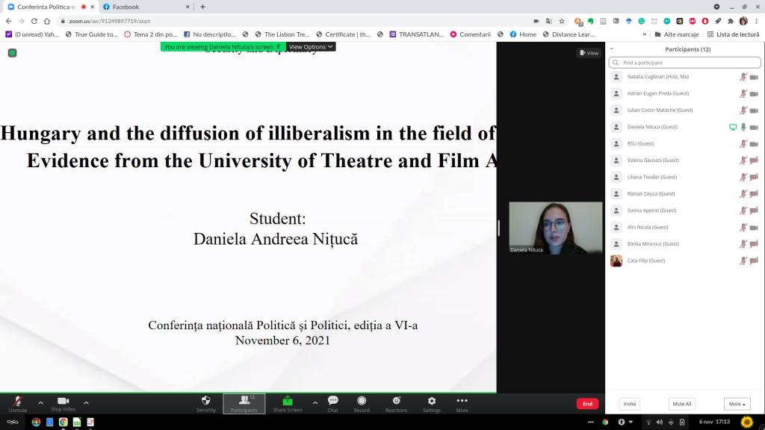765x430 pixels.
Task: Open the Reactions menu
Action: click(396, 401)
